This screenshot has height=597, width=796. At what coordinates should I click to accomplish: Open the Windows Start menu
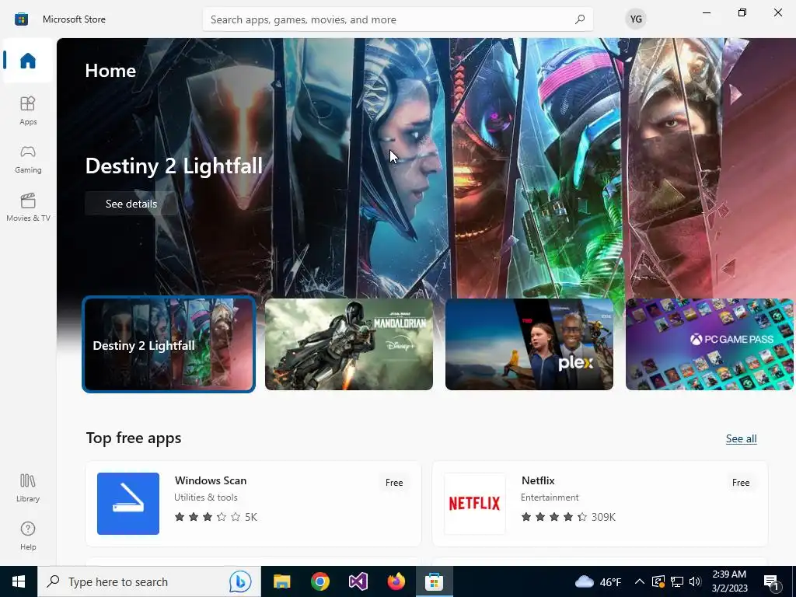19,581
